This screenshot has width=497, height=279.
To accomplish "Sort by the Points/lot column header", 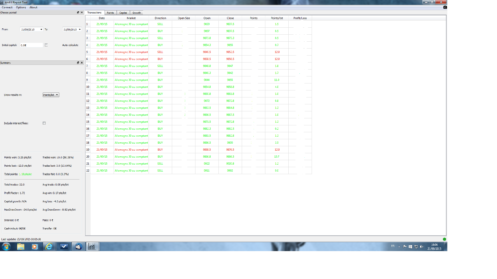I will (x=277, y=18).
